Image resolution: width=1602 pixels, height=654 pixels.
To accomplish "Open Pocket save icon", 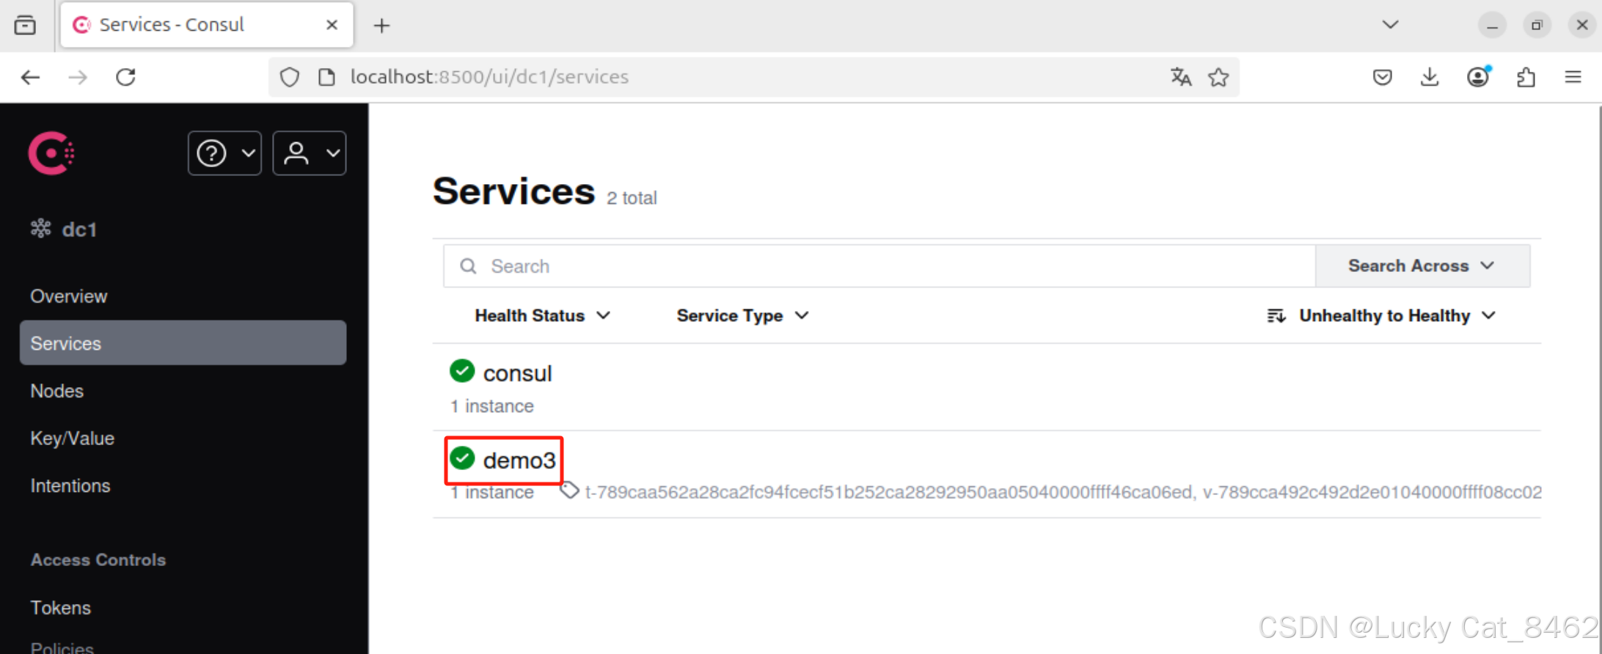I will pos(1382,77).
